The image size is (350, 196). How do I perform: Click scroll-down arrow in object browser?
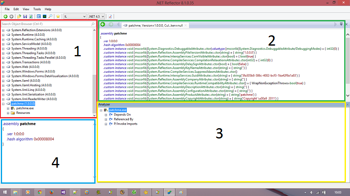coord(94,115)
